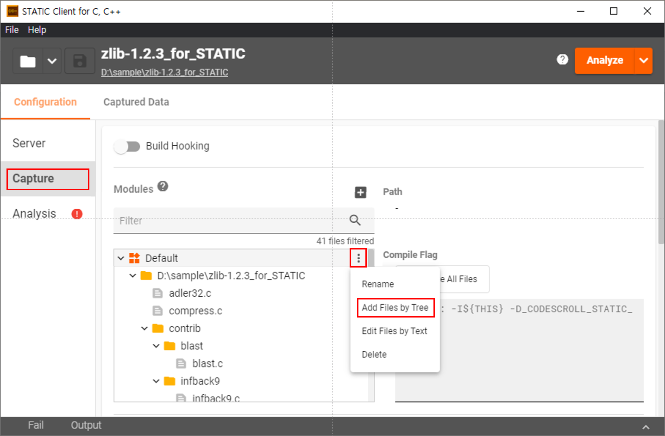
Task: Collapse the Default module chevron
Action: 121,258
